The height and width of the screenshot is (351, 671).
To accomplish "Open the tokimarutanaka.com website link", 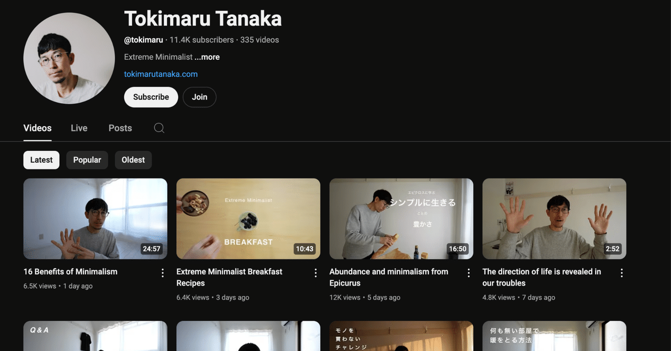I will pos(160,74).
